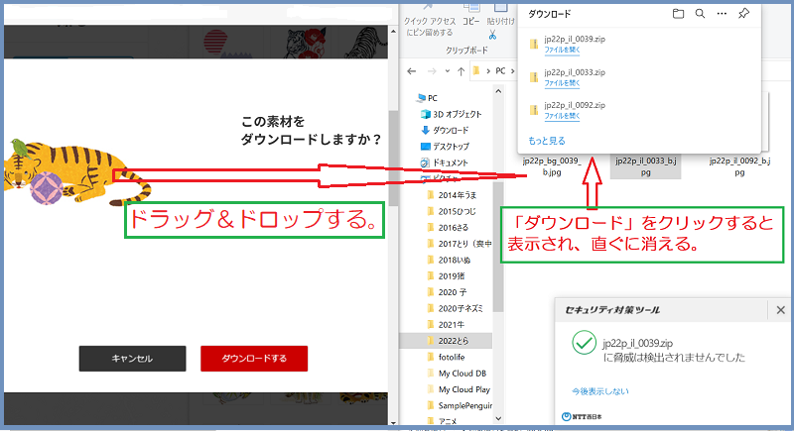Click the NTT西日本 logo
The image size is (794, 431).
click(582, 416)
